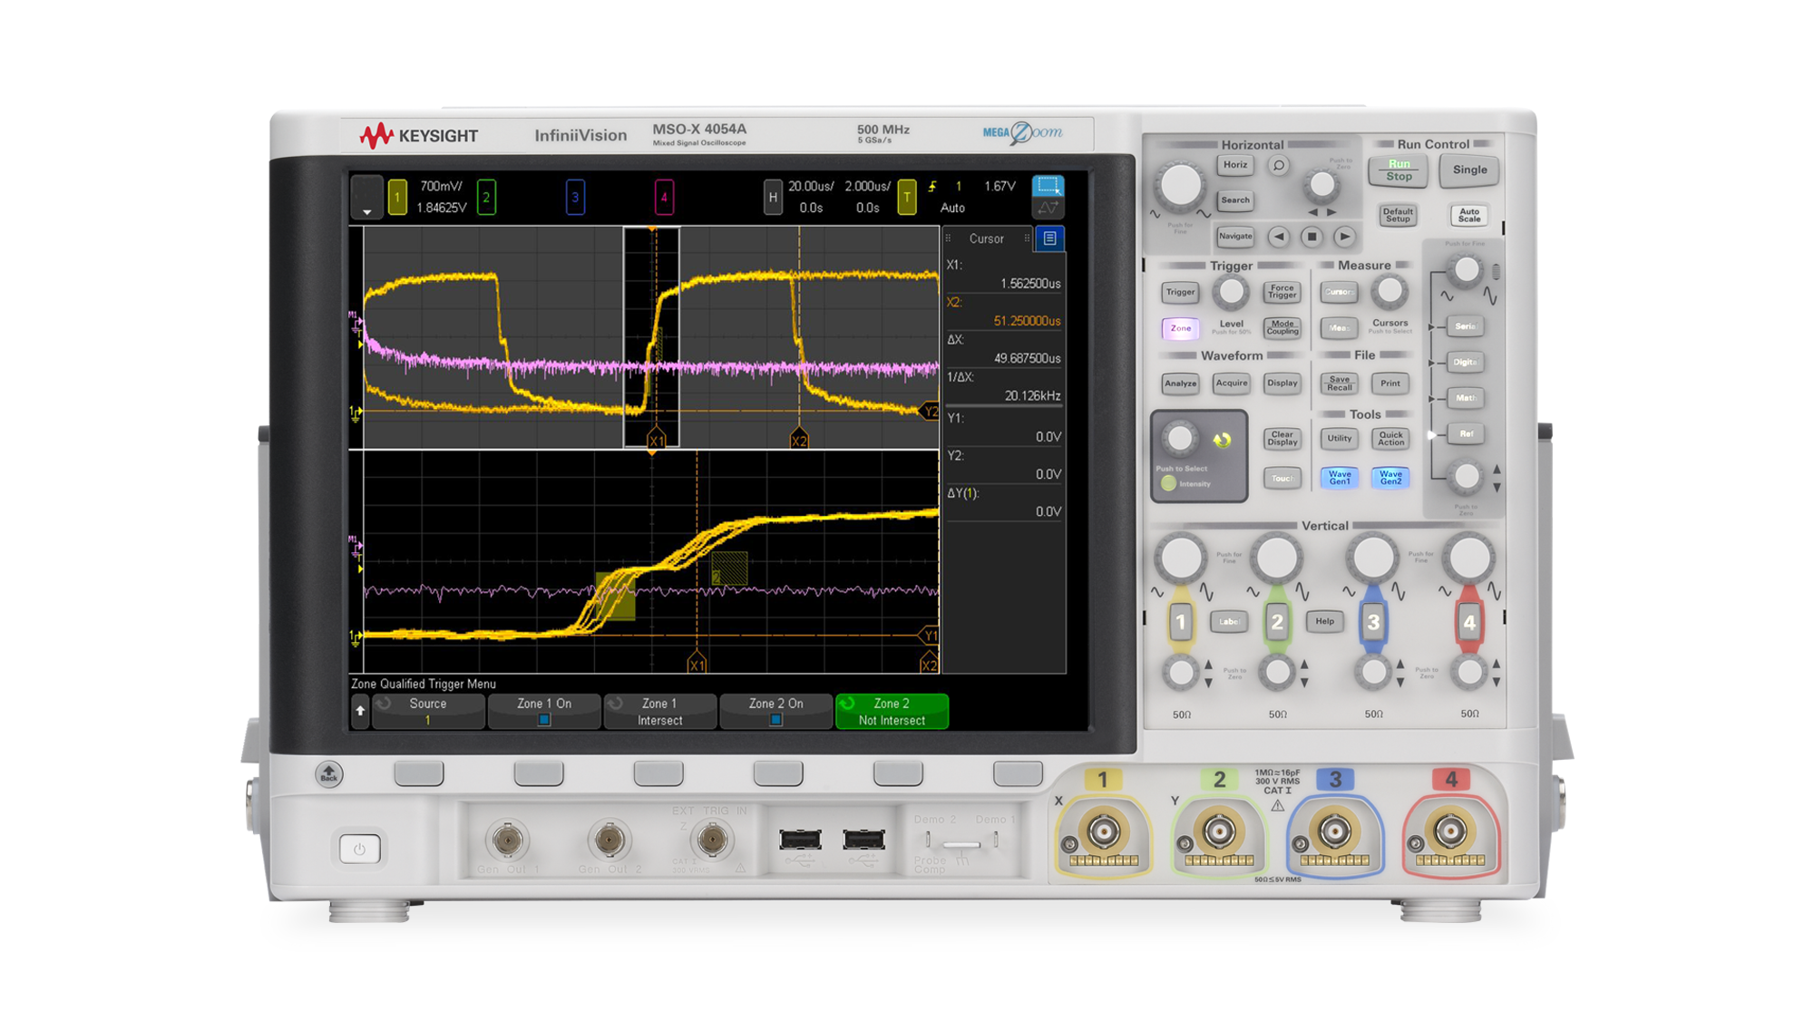Screen dimensions: 1814x1020
Task: Tap the menu back arrow softkey on screen
Action: [x=360, y=711]
